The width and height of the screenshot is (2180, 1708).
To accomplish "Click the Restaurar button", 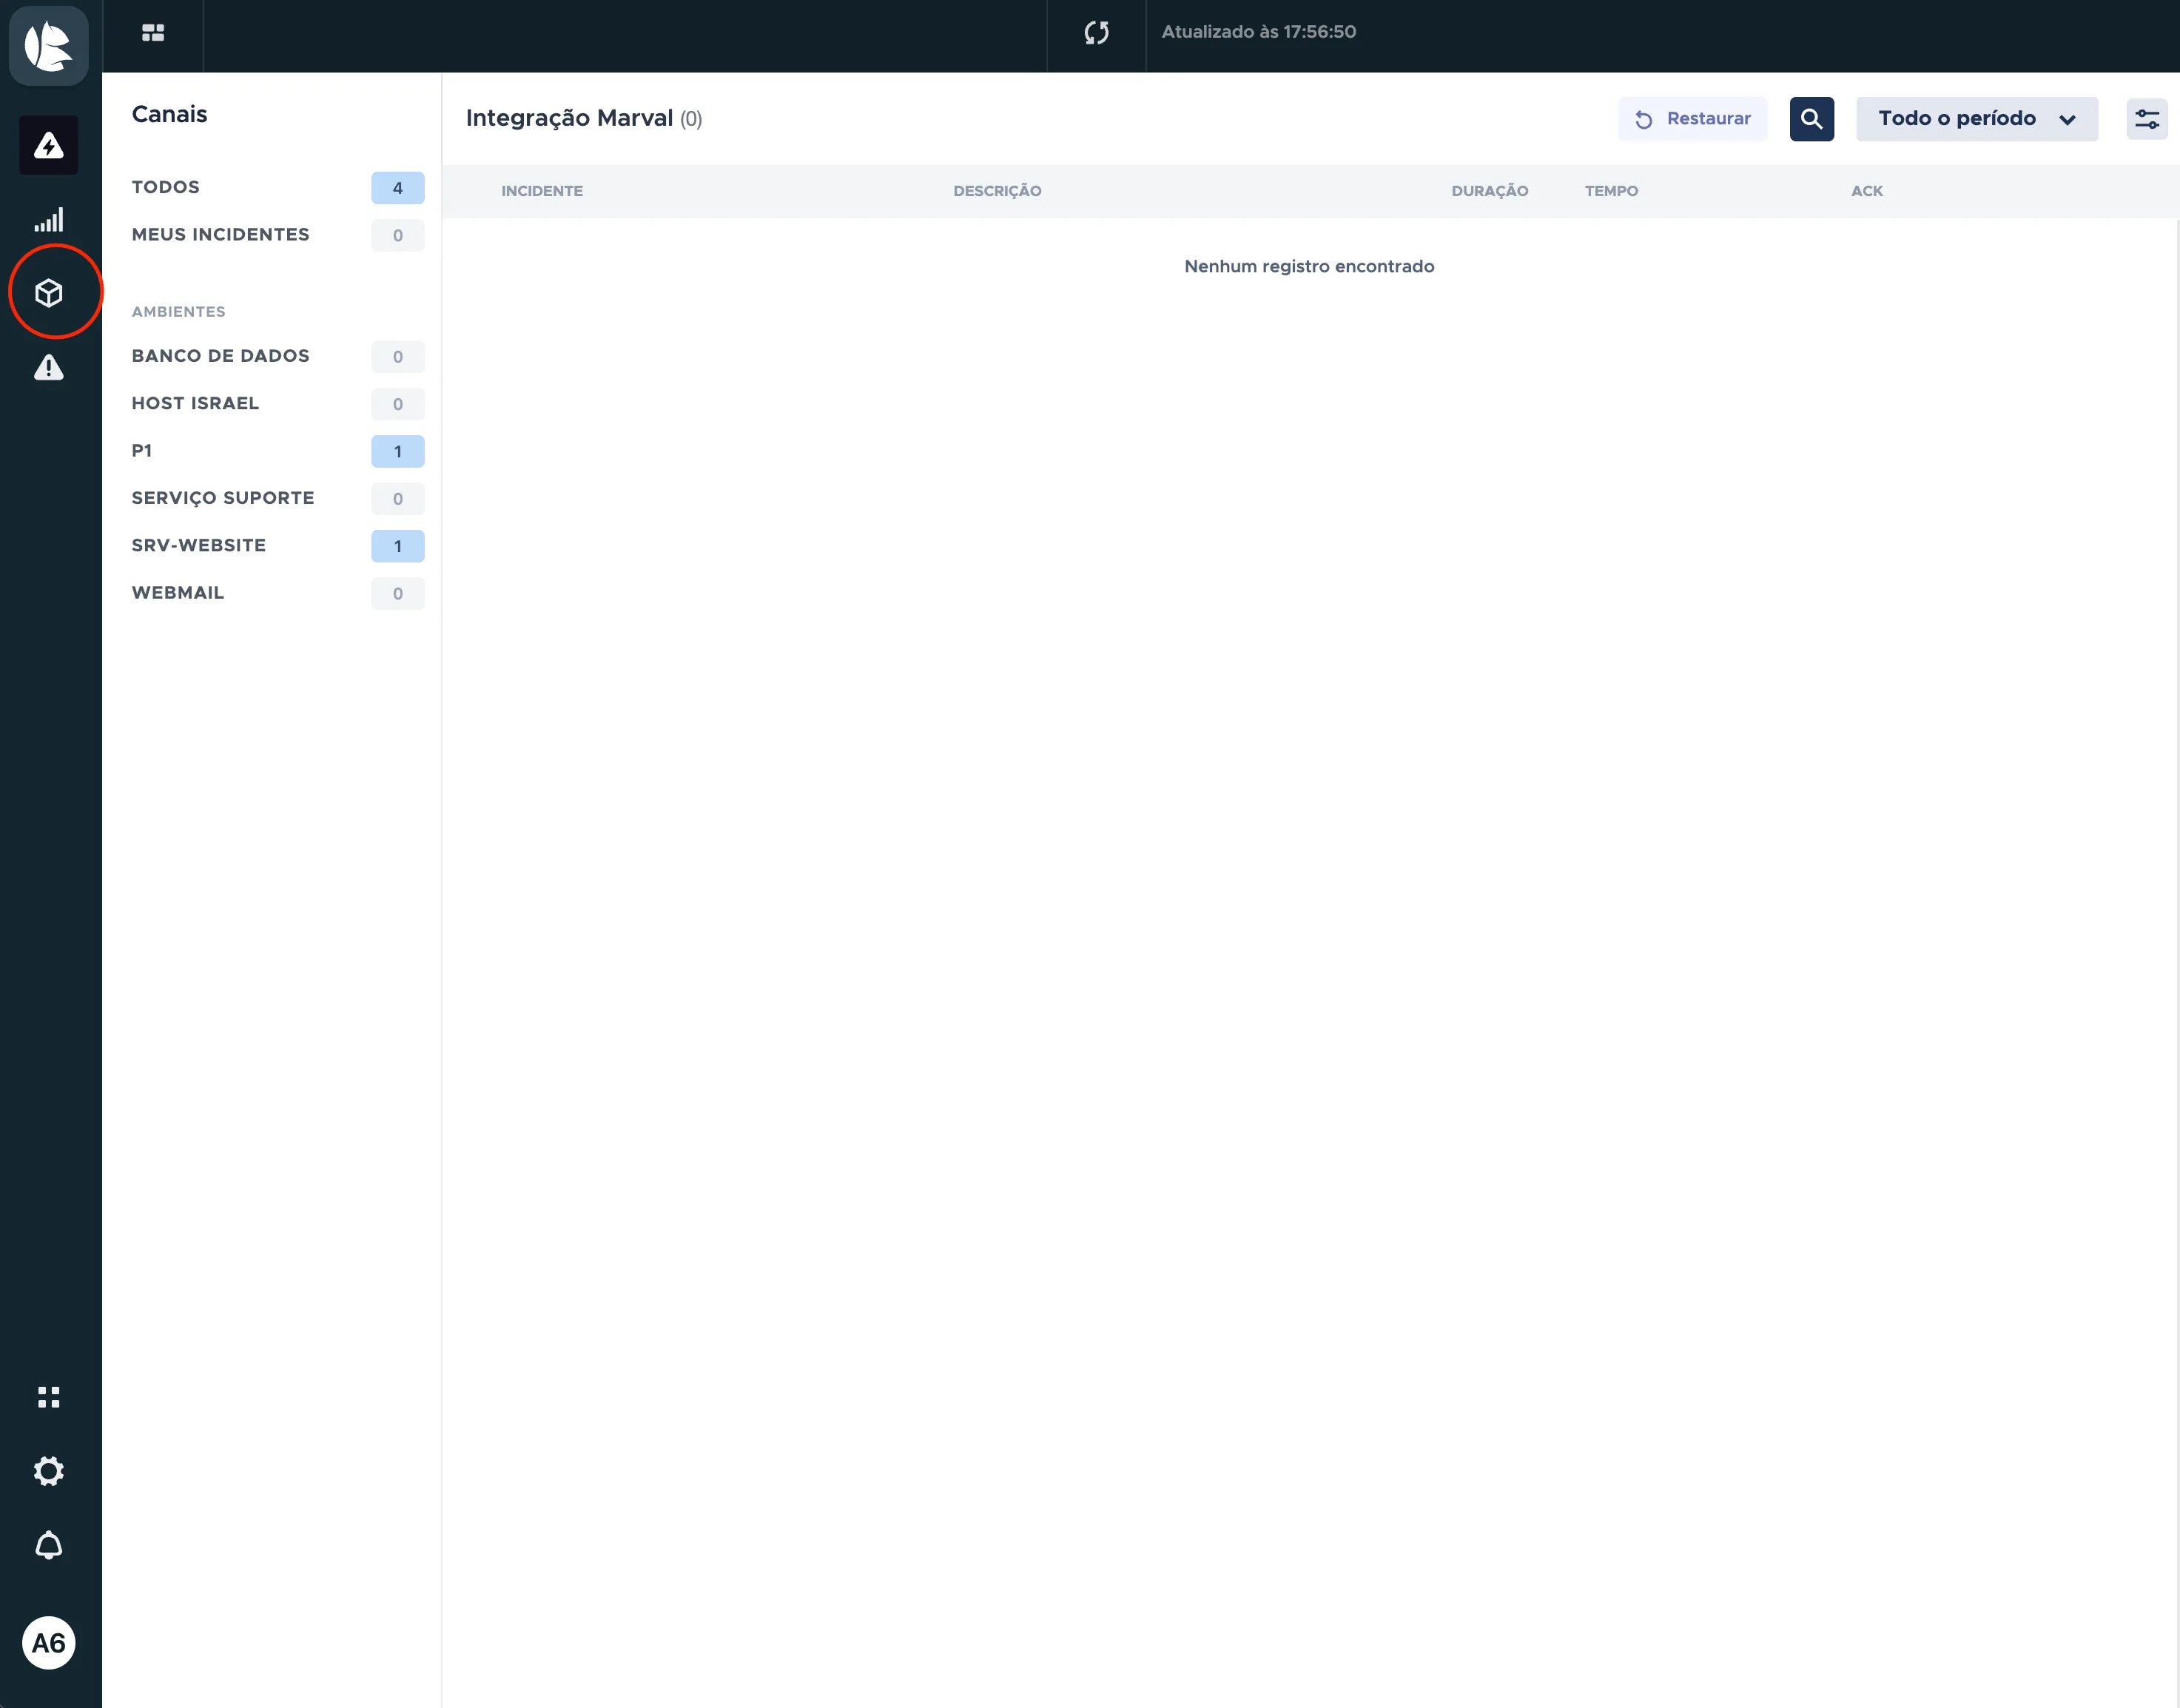I will (1693, 119).
